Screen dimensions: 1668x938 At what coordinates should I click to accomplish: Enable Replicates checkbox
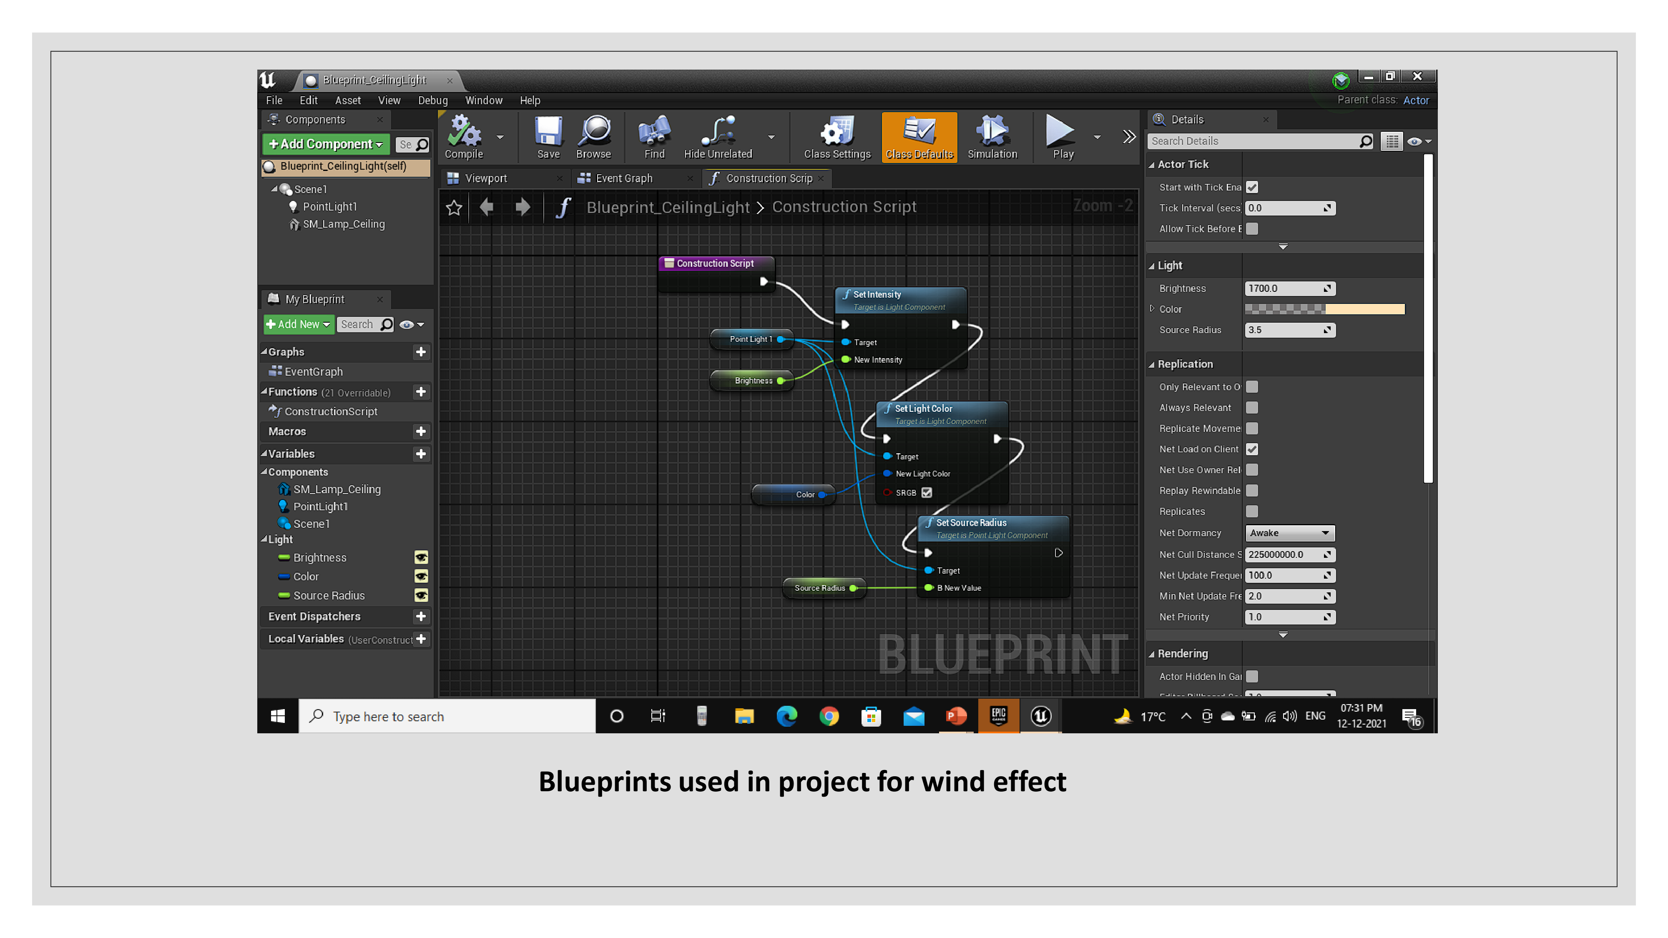pyautogui.click(x=1252, y=512)
